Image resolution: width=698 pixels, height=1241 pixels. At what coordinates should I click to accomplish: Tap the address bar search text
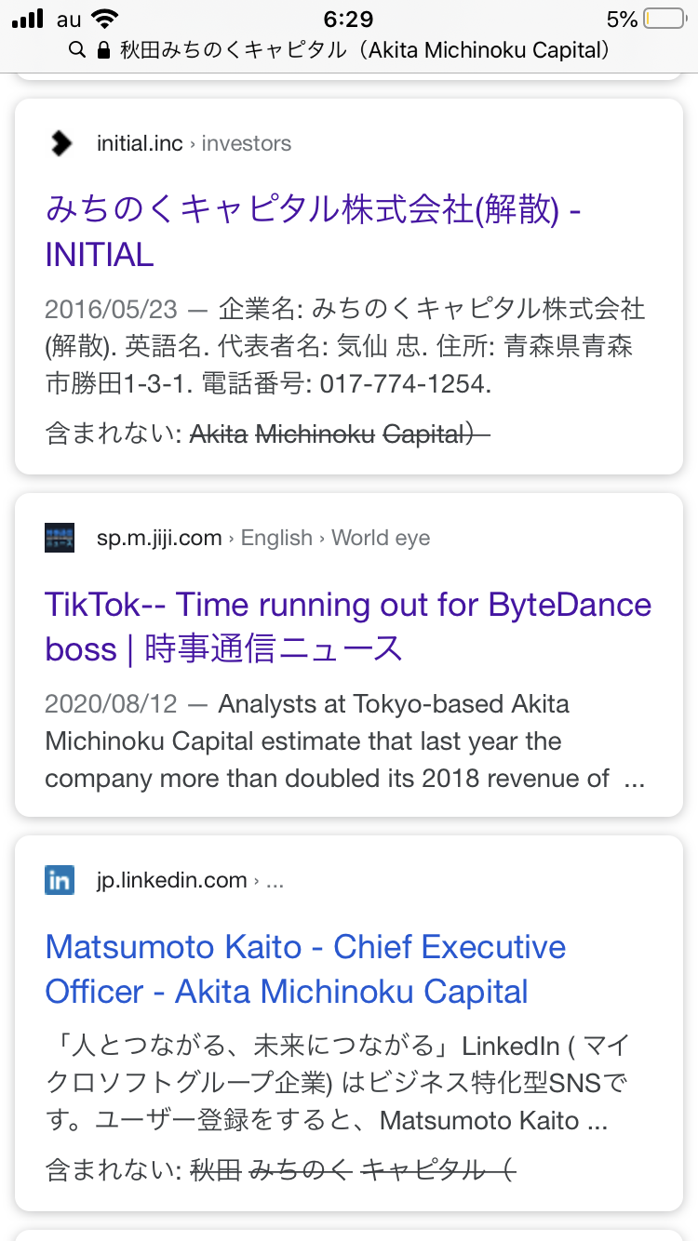tap(365, 50)
